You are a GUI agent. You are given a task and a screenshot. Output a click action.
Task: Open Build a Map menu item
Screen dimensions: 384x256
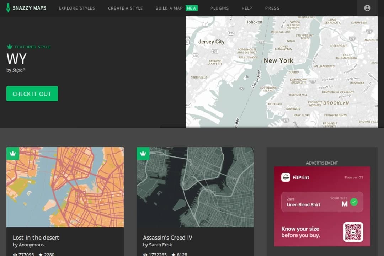coord(169,8)
